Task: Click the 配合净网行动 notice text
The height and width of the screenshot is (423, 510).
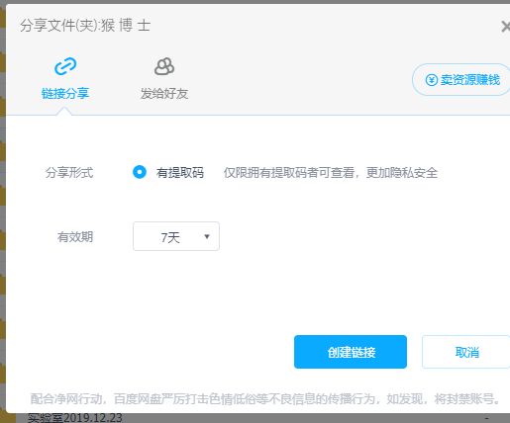Action: click(x=264, y=399)
